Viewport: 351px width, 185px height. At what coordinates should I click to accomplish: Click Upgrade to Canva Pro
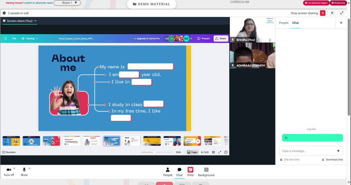(x=147, y=39)
